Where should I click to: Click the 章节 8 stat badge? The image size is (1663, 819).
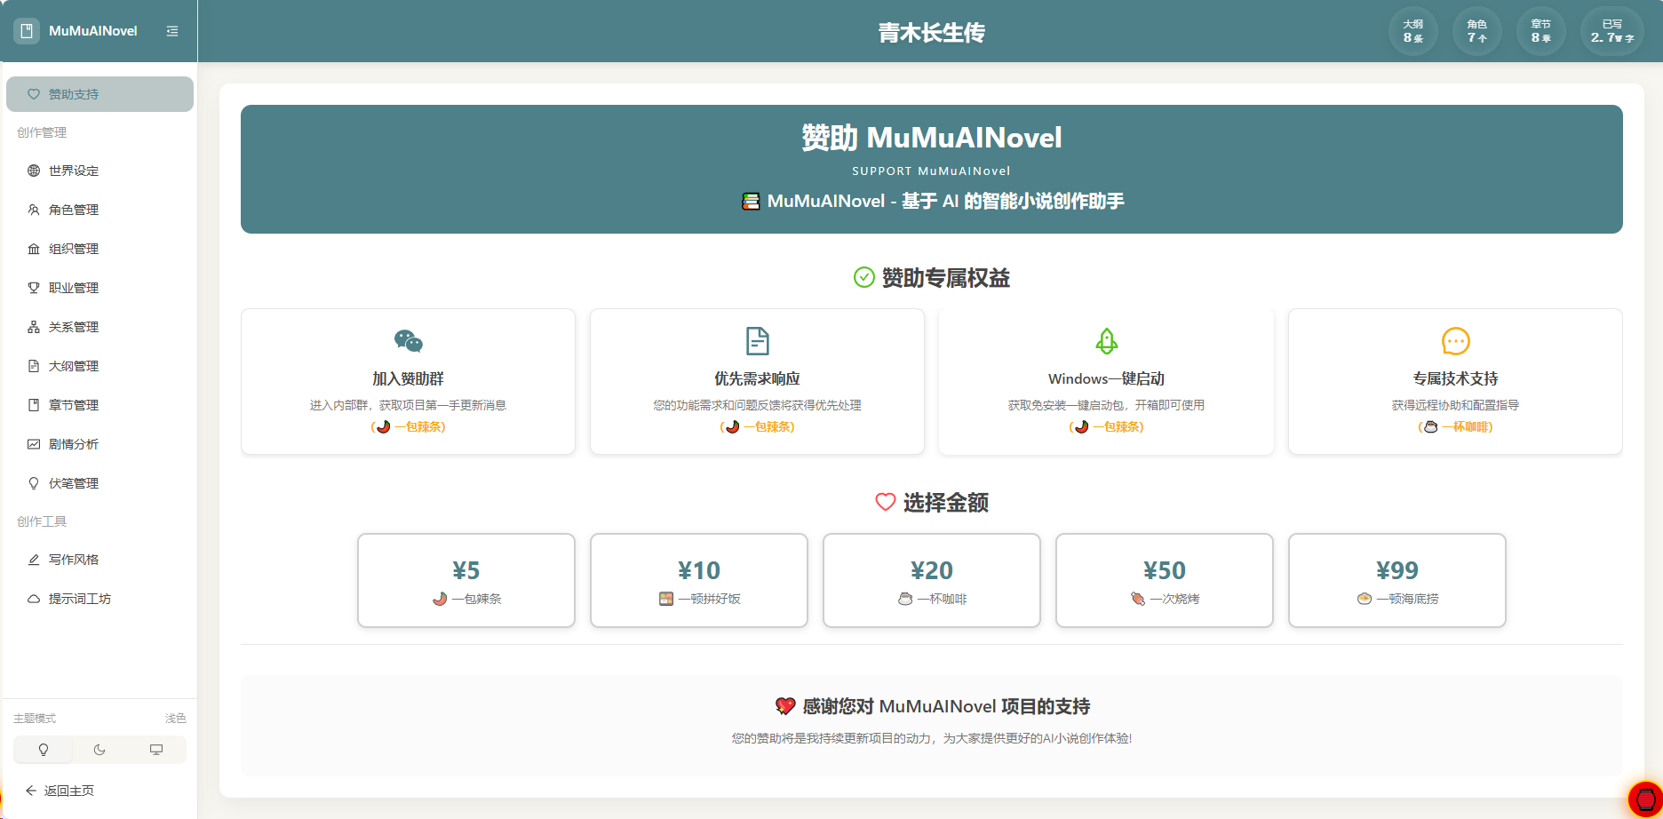pyautogui.click(x=1541, y=31)
